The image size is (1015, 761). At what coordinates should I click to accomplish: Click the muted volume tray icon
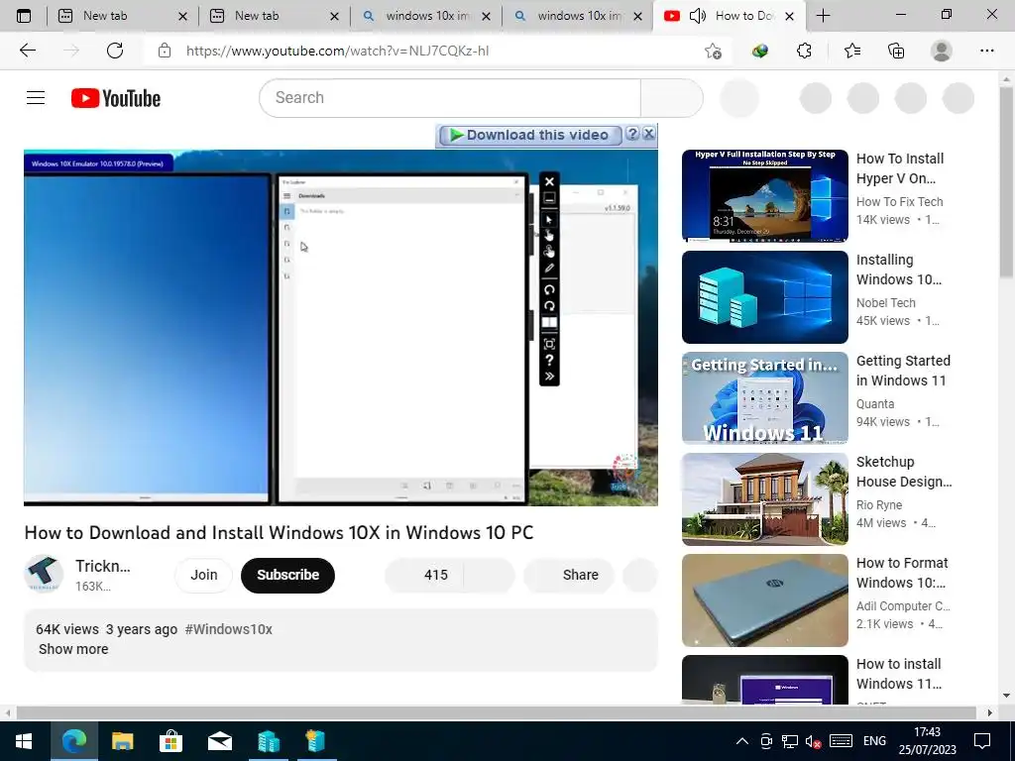(x=813, y=741)
